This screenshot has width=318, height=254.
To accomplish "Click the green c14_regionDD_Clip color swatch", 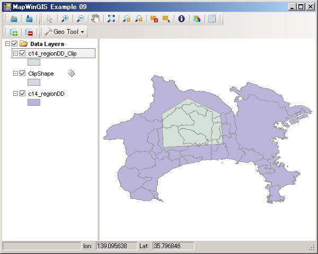I will click(x=34, y=62).
